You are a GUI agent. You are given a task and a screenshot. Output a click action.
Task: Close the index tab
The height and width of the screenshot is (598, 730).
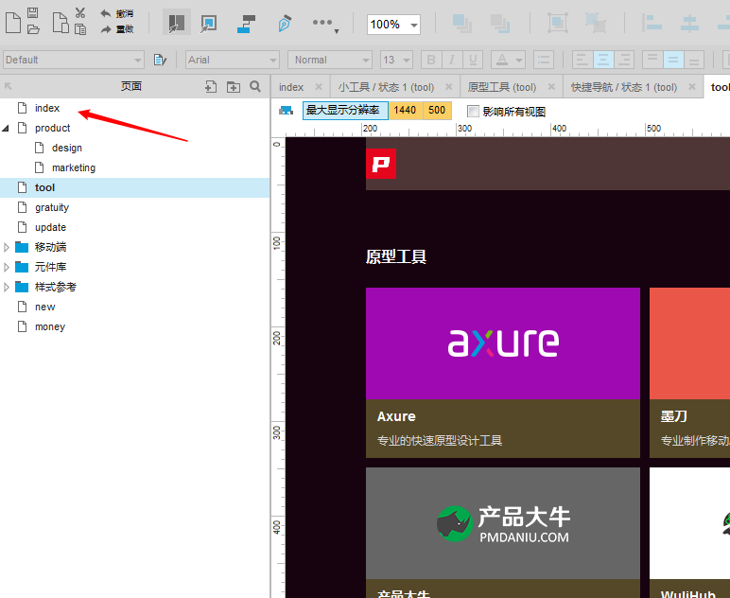coord(319,87)
